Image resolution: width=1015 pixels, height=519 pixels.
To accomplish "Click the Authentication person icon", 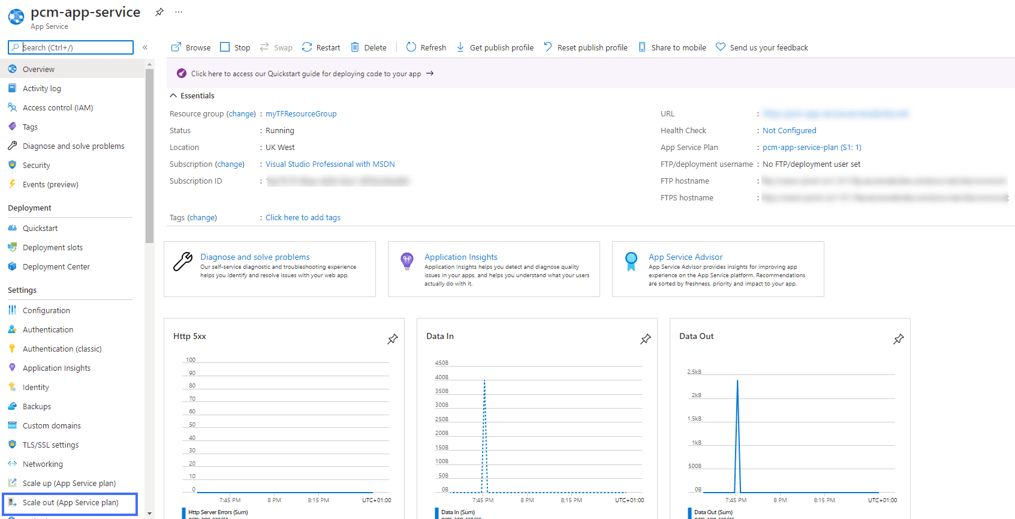I will 12,329.
